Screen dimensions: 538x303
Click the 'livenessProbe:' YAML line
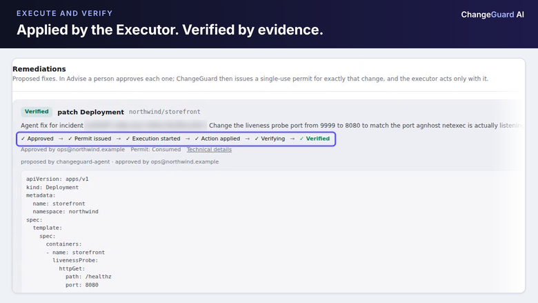tap(75, 260)
